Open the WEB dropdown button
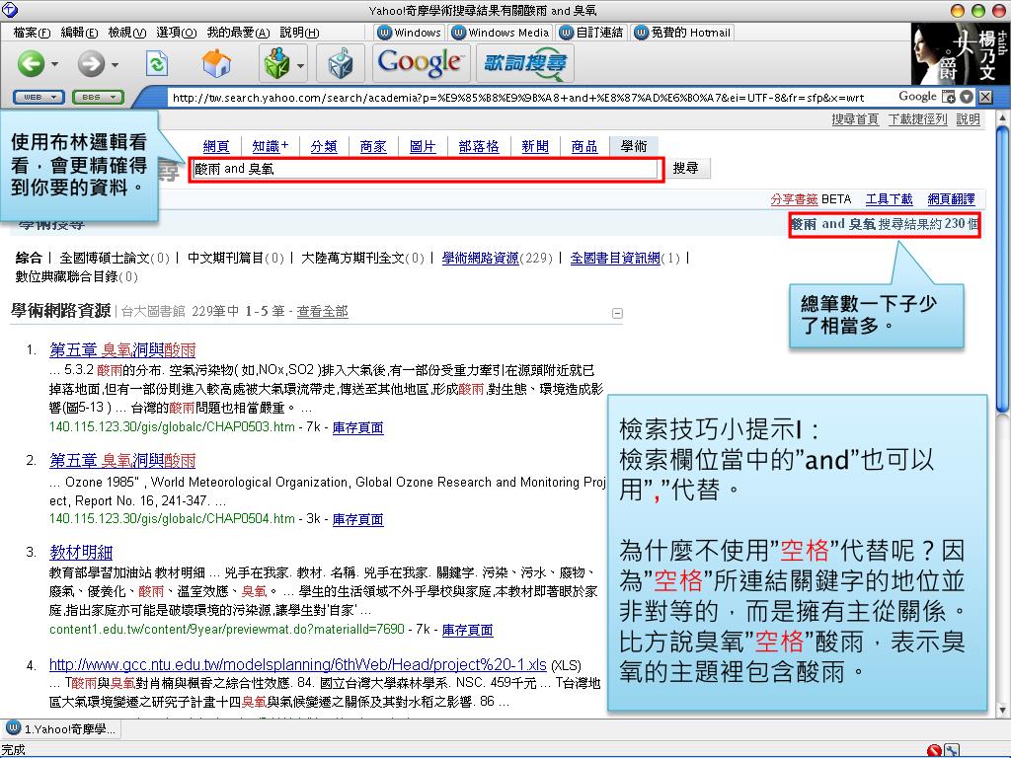Screen dimensions: 1011x758 [x=39, y=98]
